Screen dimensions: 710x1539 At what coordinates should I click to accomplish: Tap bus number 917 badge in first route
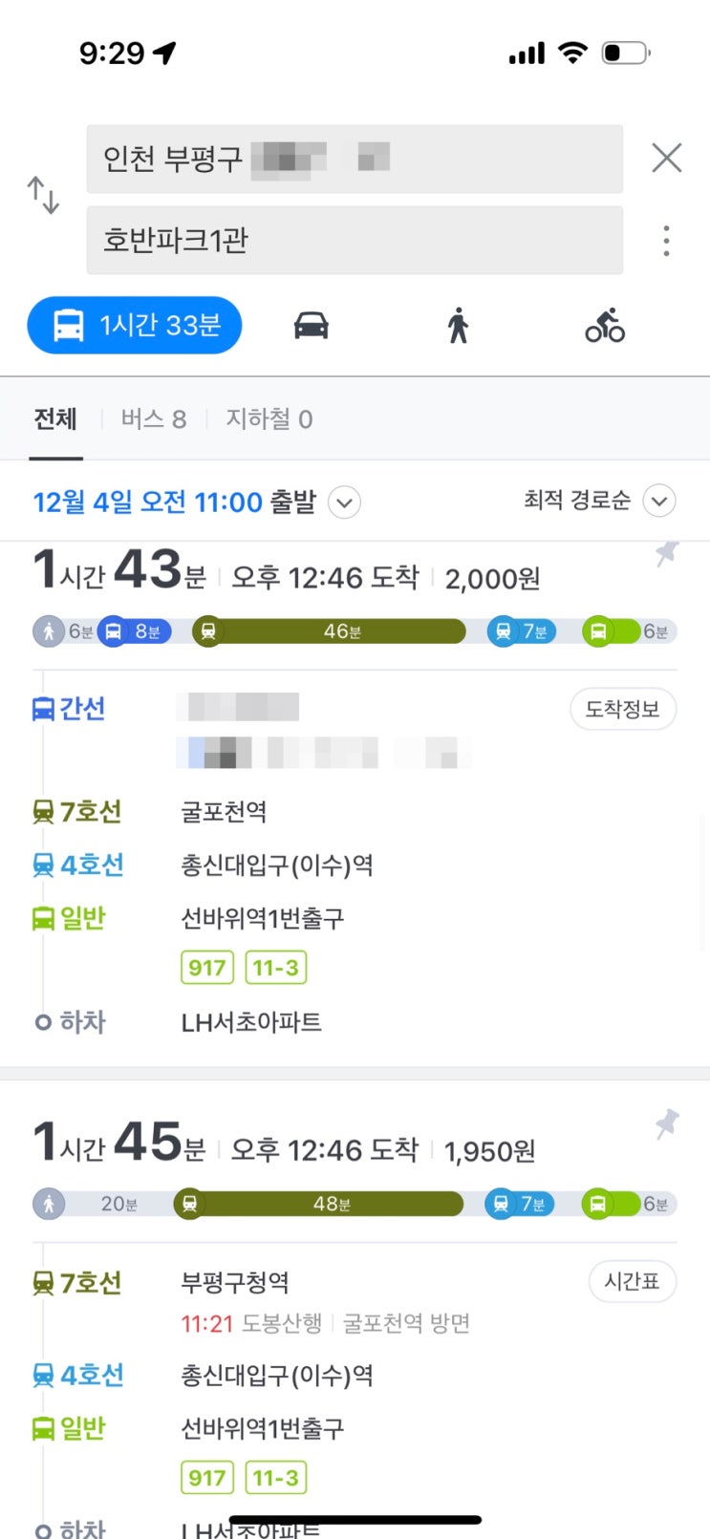point(206,968)
